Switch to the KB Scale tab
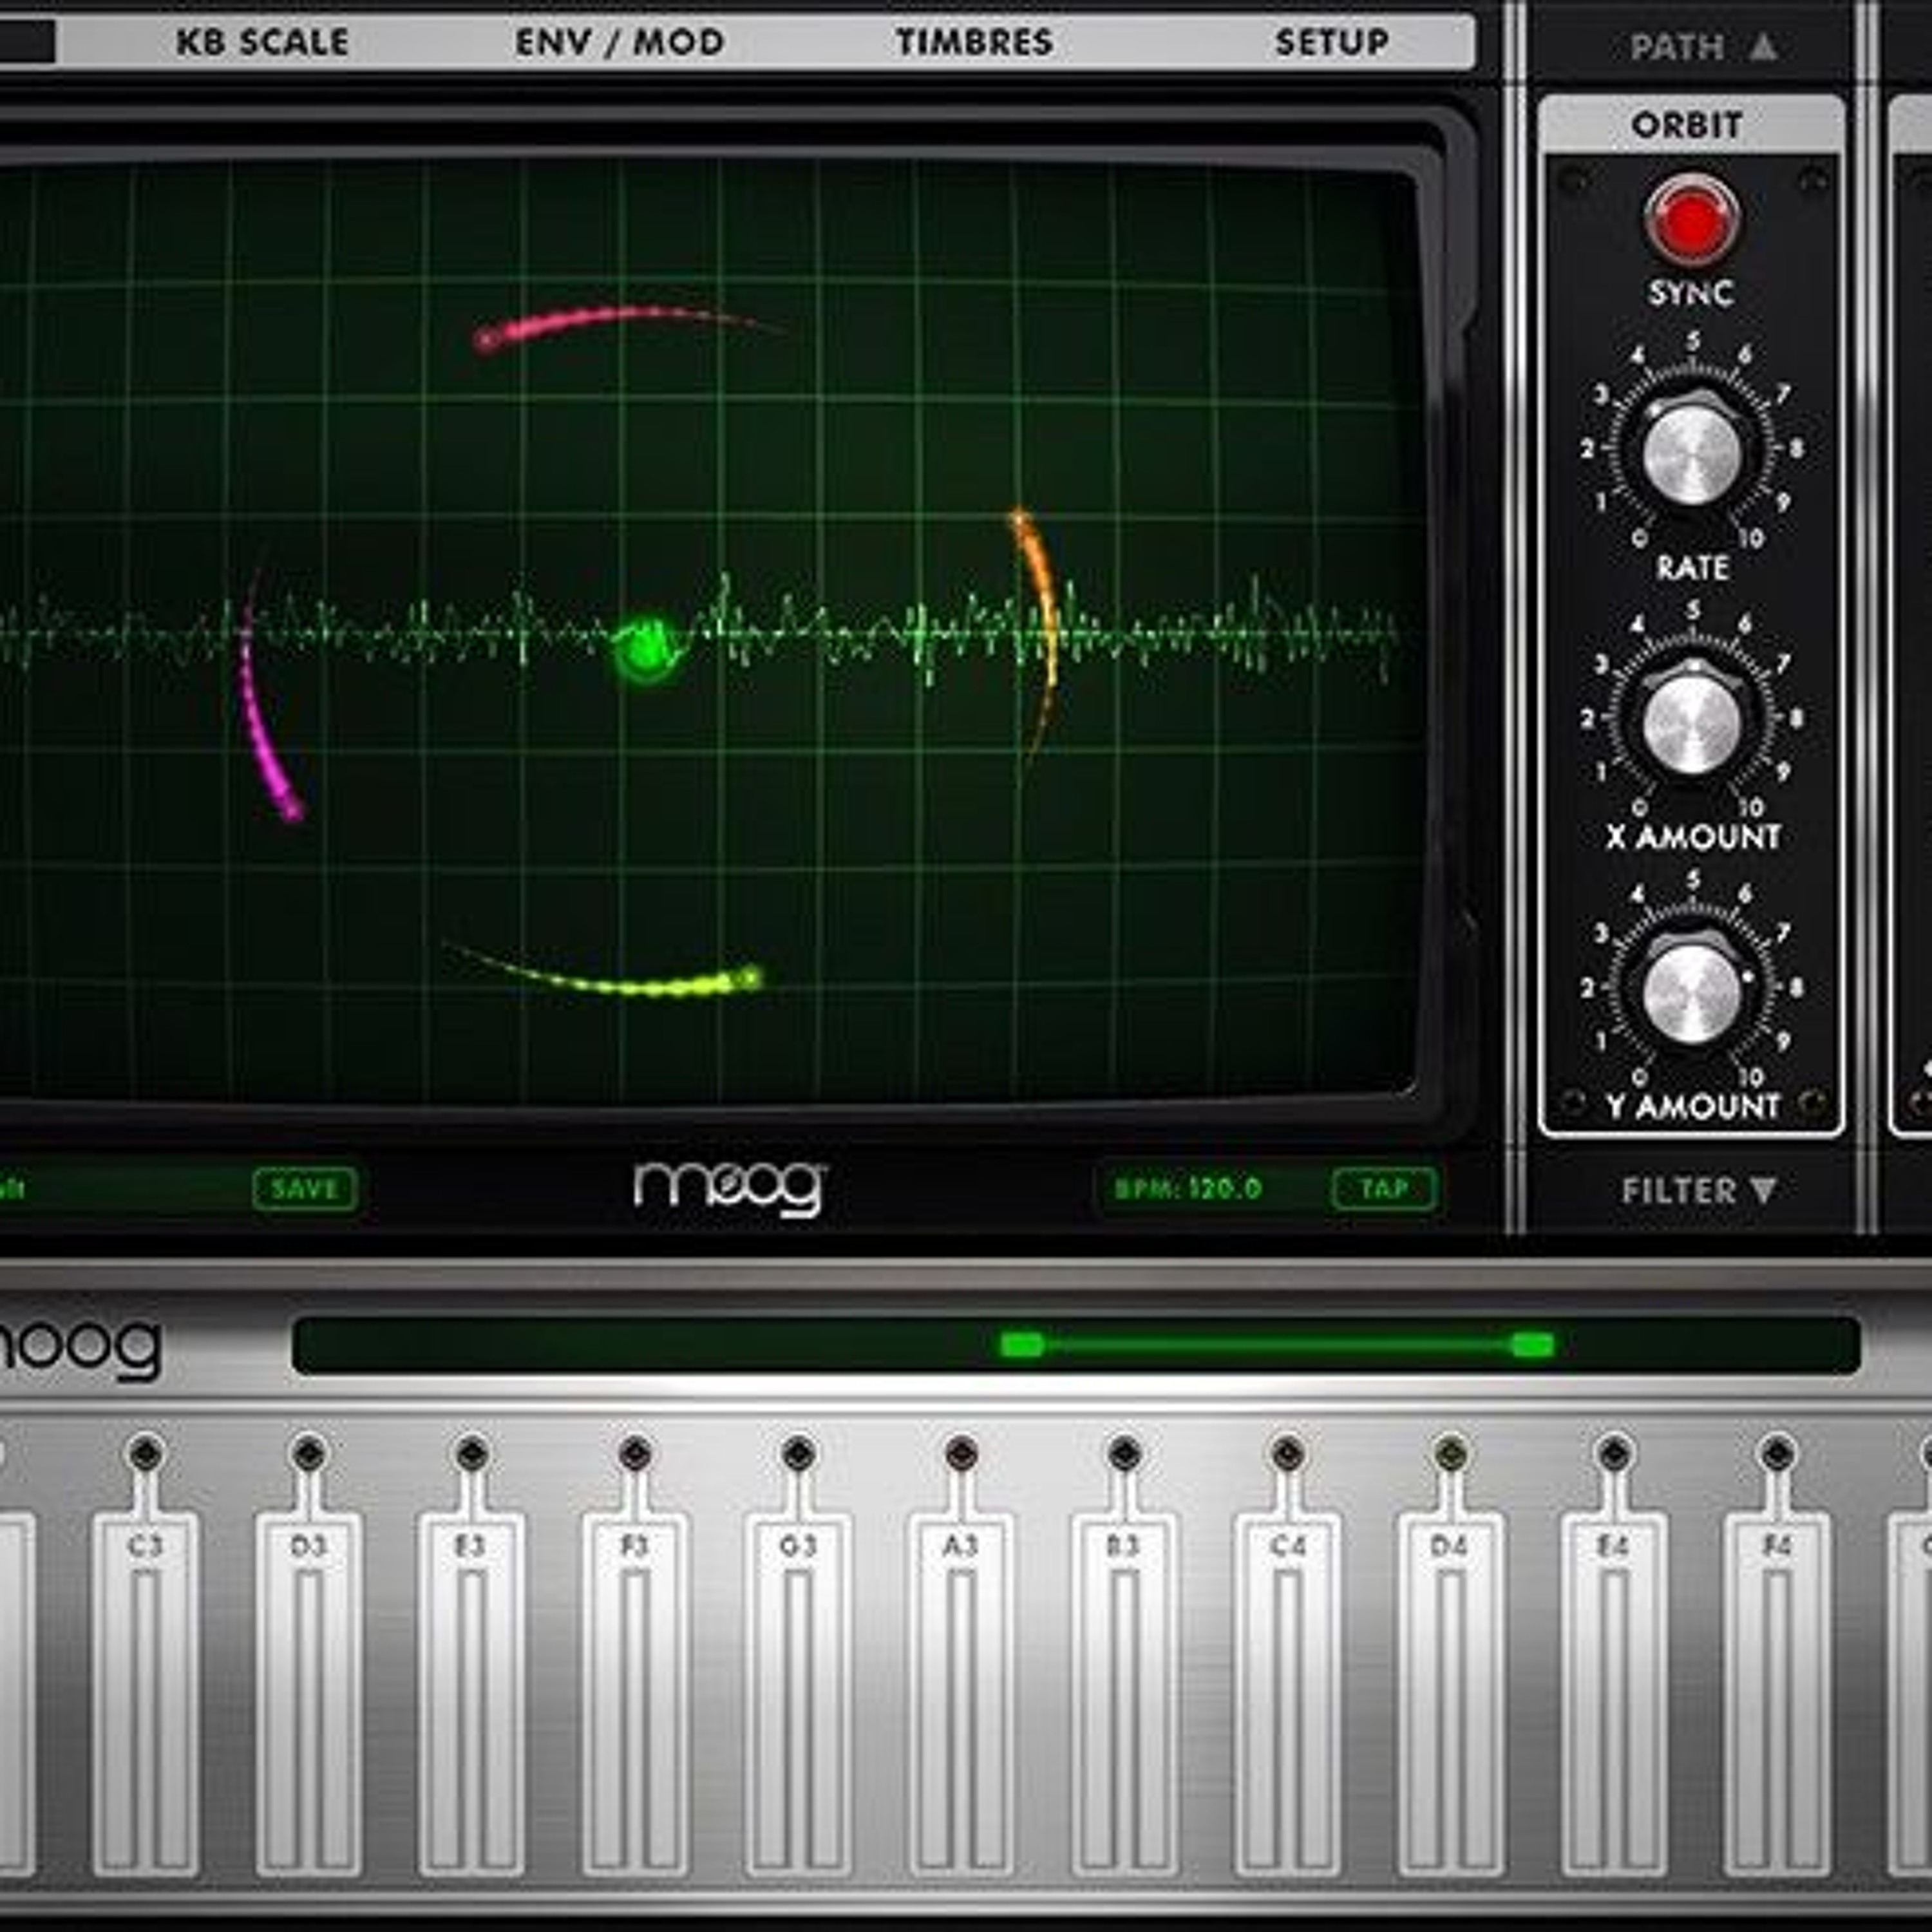Viewport: 1932px width, 1932px height. (262, 42)
